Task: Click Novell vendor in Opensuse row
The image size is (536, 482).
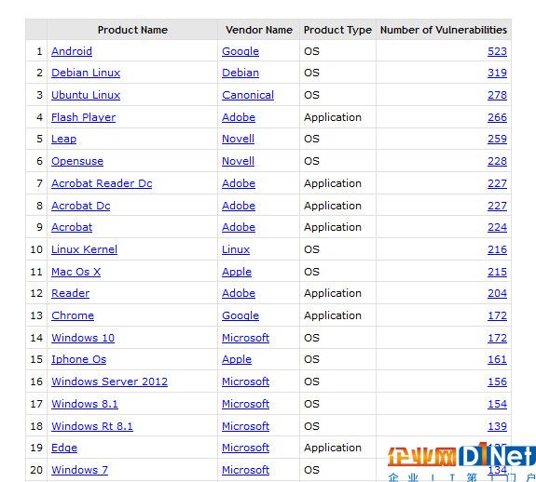Action: 238,161
